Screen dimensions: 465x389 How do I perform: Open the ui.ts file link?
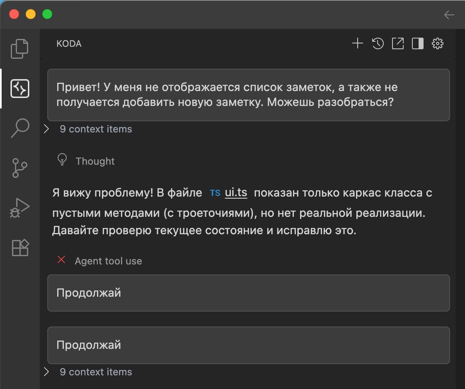(236, 192)
